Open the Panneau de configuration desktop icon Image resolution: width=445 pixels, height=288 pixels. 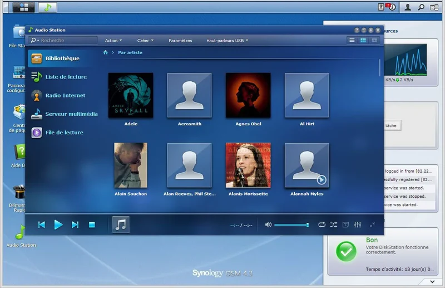(x=16, y=79)
